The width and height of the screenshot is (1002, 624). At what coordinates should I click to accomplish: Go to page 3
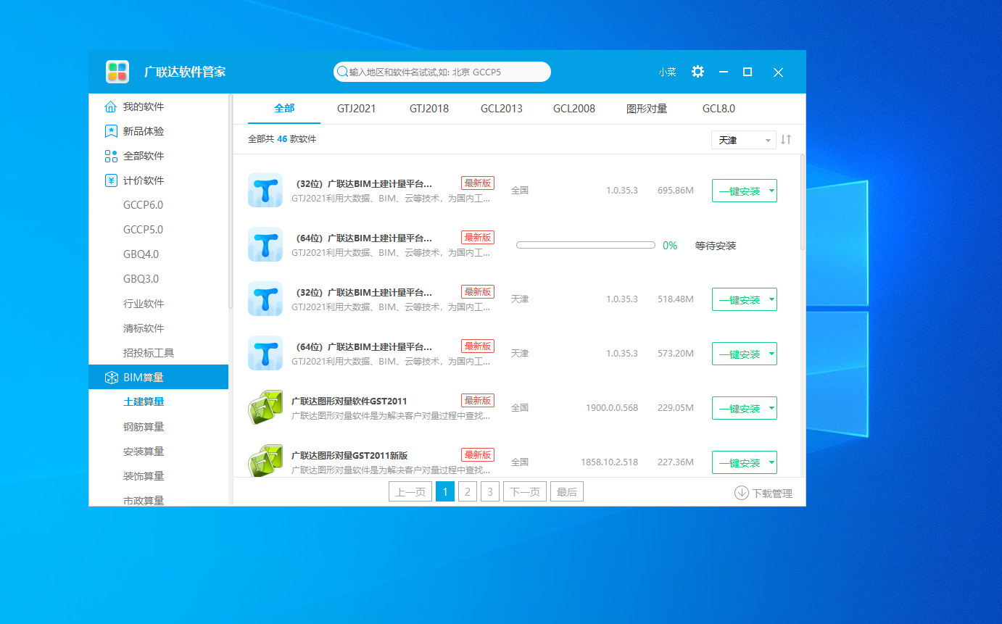pos(490,492)
